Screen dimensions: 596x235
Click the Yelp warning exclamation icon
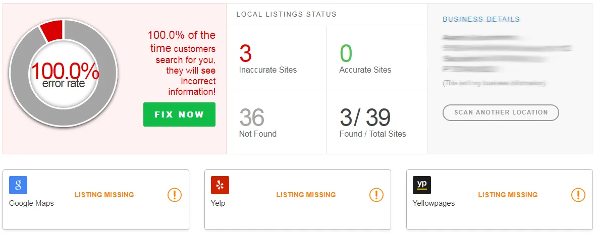coord(376,195)
